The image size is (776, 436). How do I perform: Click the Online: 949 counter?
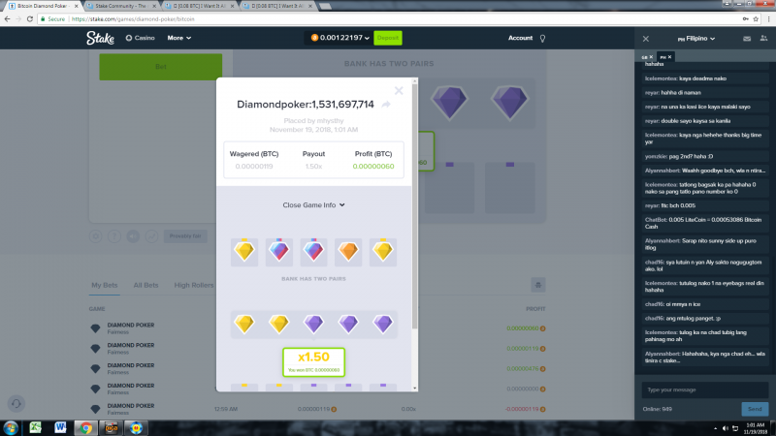658,409
